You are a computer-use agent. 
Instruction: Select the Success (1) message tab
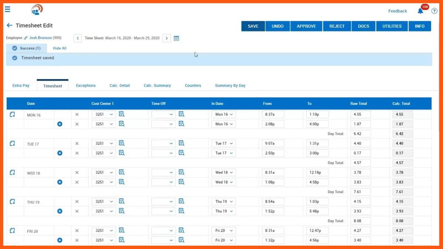pyautogui.click(x=26, y=48)
